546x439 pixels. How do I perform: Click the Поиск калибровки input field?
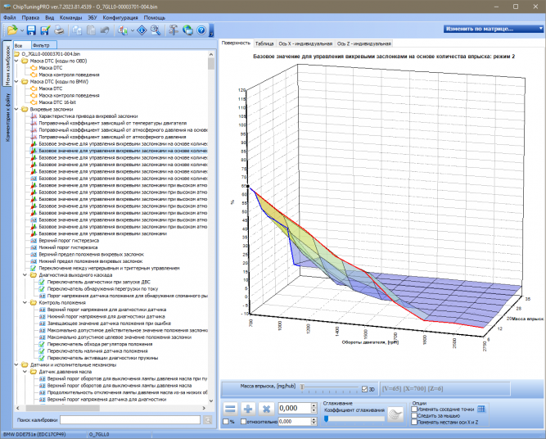(130, 420)
